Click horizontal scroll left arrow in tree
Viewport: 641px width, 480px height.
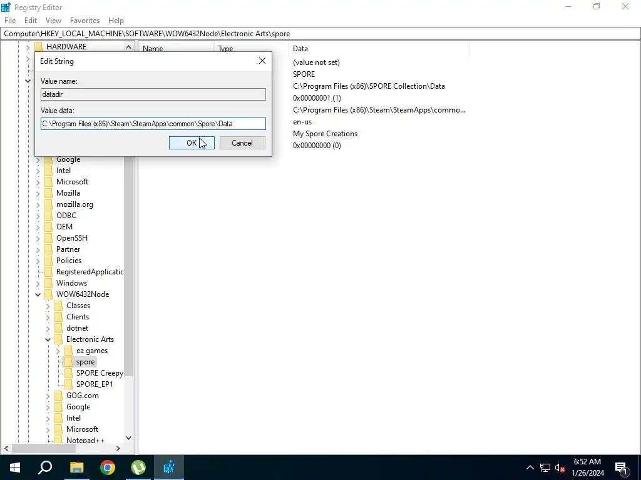tap(6, 449)
